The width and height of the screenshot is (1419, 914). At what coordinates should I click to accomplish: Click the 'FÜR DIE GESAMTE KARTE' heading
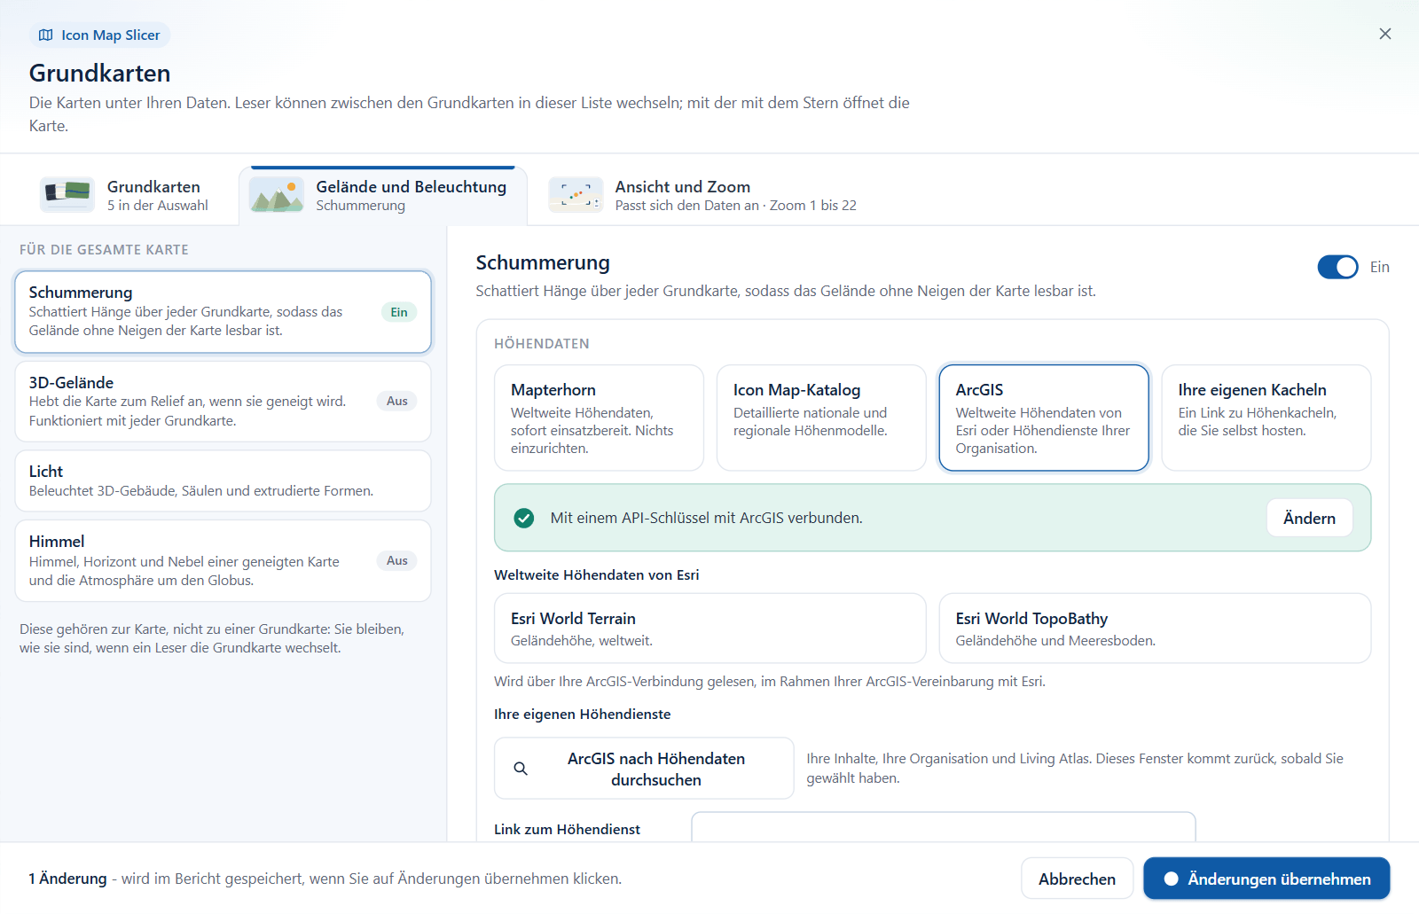[x=104, y=250]
